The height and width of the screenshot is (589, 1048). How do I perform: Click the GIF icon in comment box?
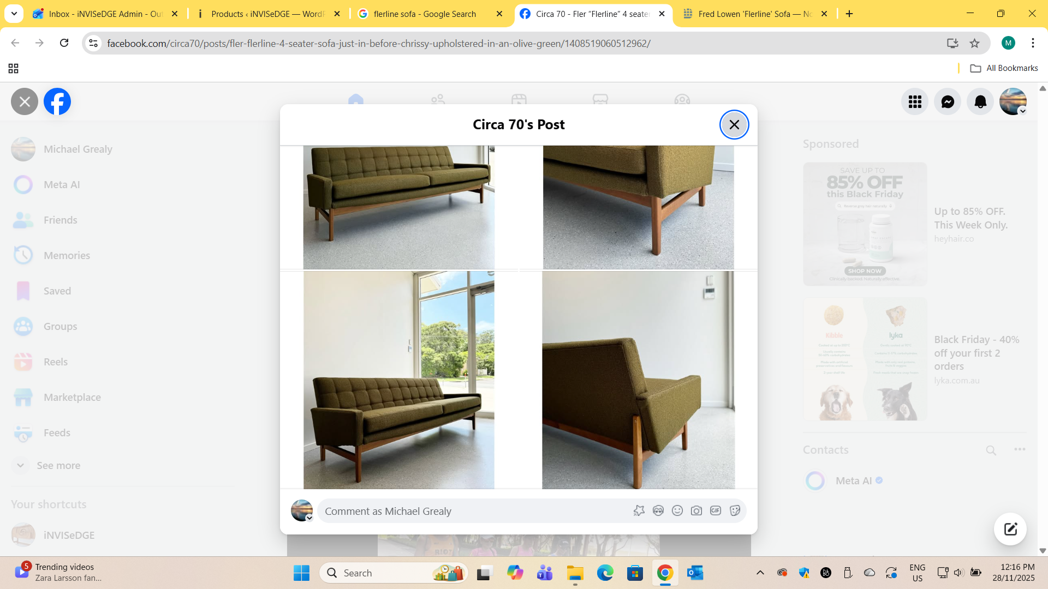[716, 510]
